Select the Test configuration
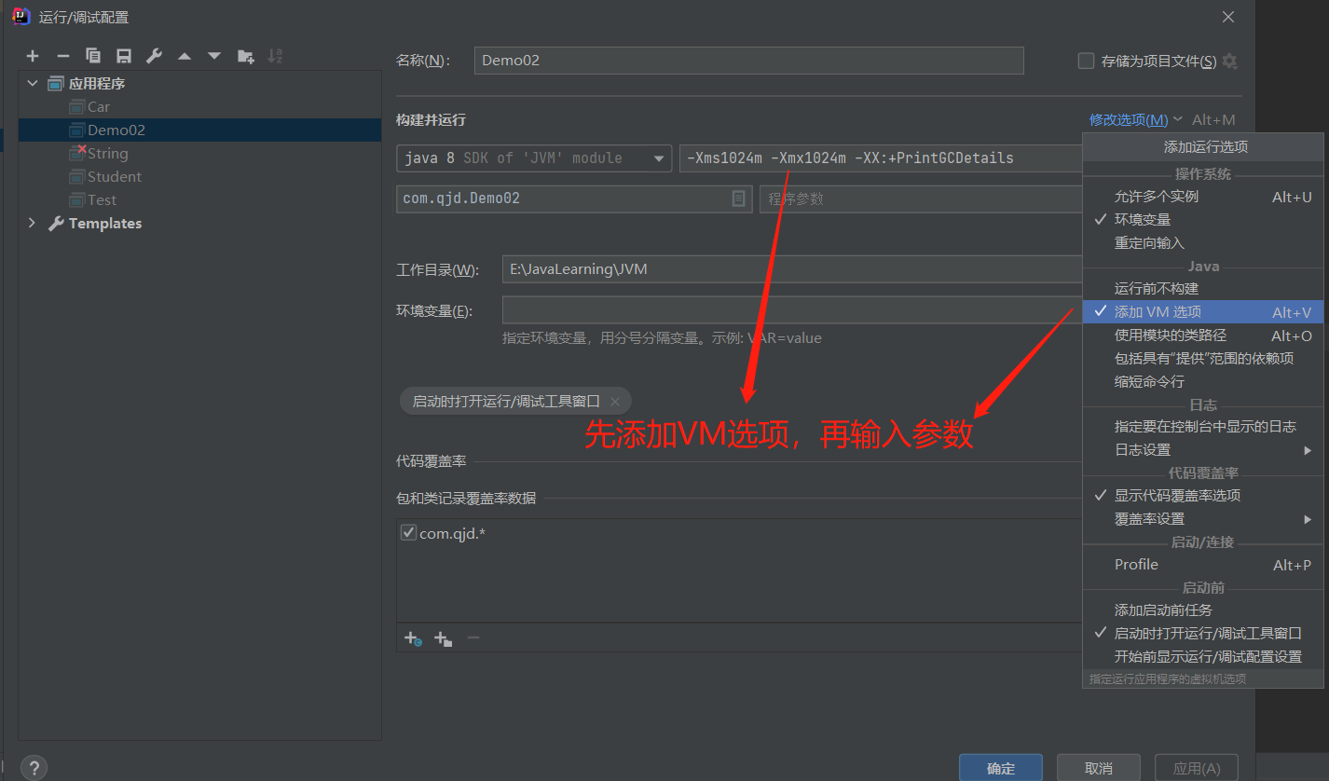The image size is (1329, 781). 199,200
